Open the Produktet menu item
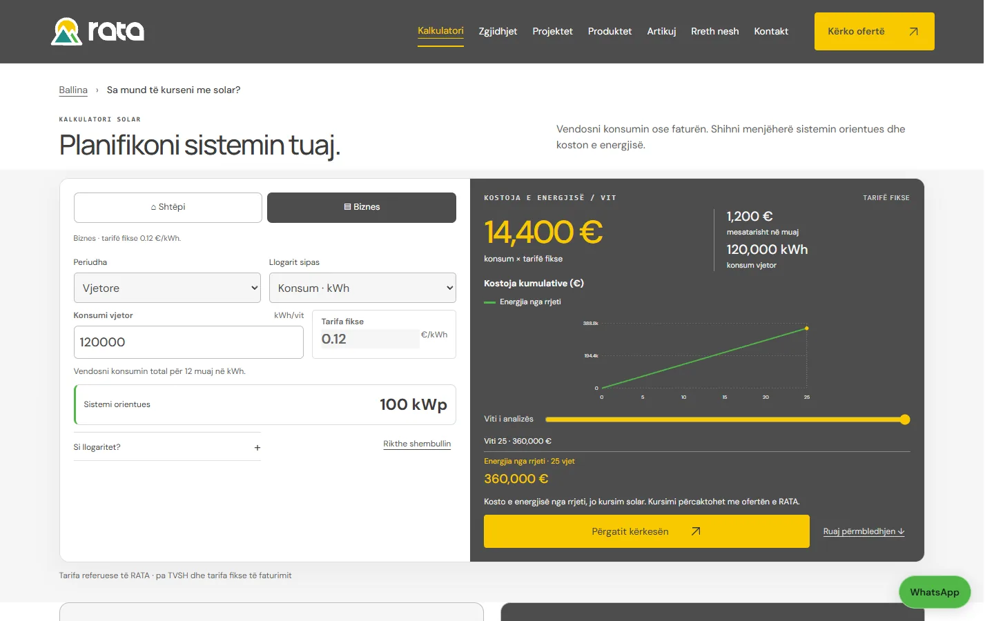Screen dimensions: 994x621 point(610,32)
